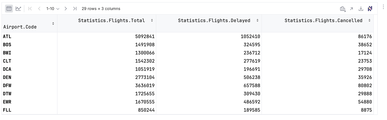Sort by the Airport.Code column arrows

pyautogui.click(x=53, y=24)
